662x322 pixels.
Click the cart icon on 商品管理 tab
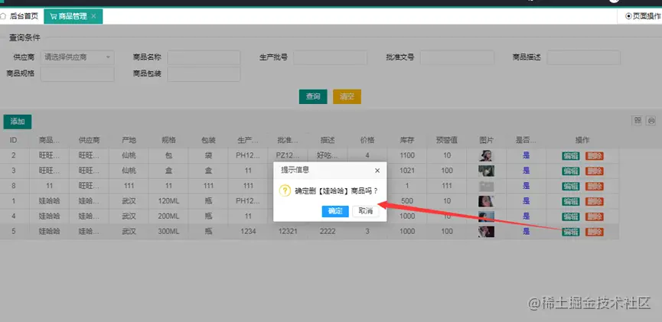click(54, 17)
